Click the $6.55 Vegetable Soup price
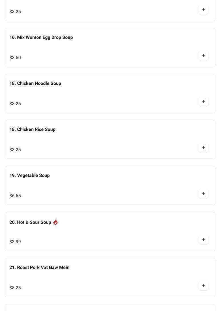The height and width of the screenshot is (311, 220). (x=15, y=196)
